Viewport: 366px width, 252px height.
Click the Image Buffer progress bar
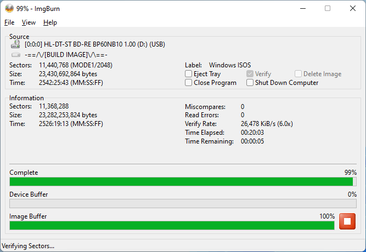172,225
